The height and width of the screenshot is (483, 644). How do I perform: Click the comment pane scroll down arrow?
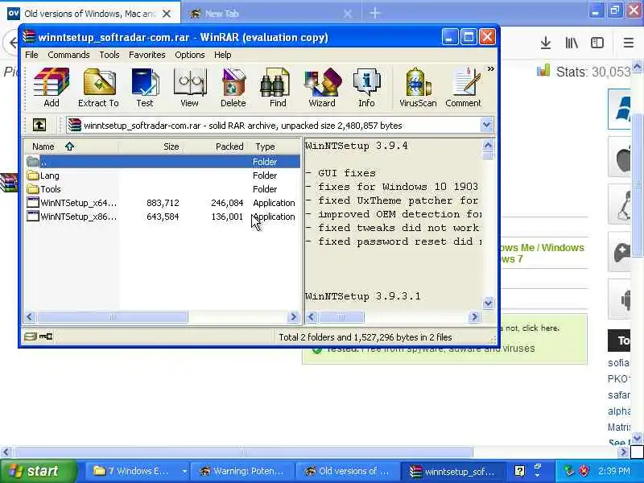pyautogui.click(x=488, y=303)
